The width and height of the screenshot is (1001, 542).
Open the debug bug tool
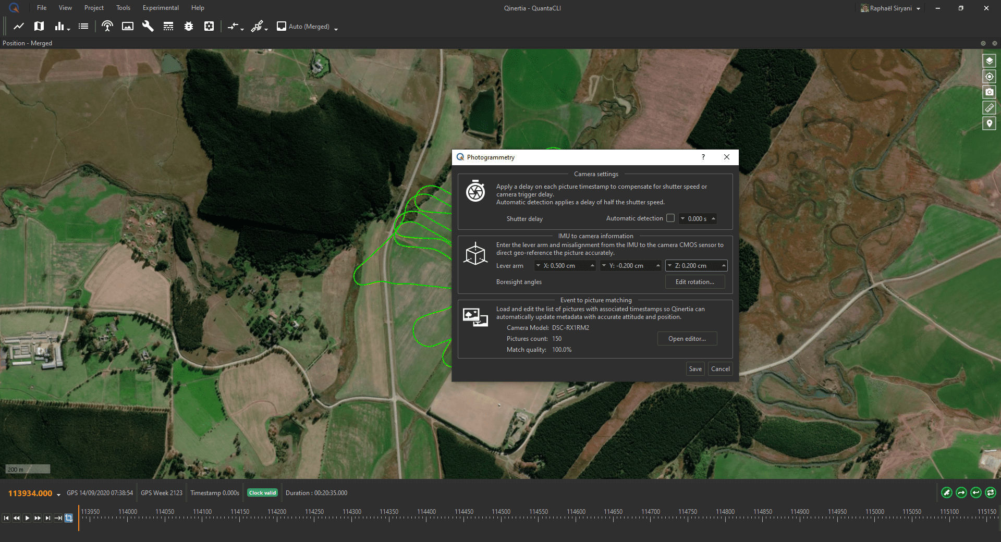188,26
